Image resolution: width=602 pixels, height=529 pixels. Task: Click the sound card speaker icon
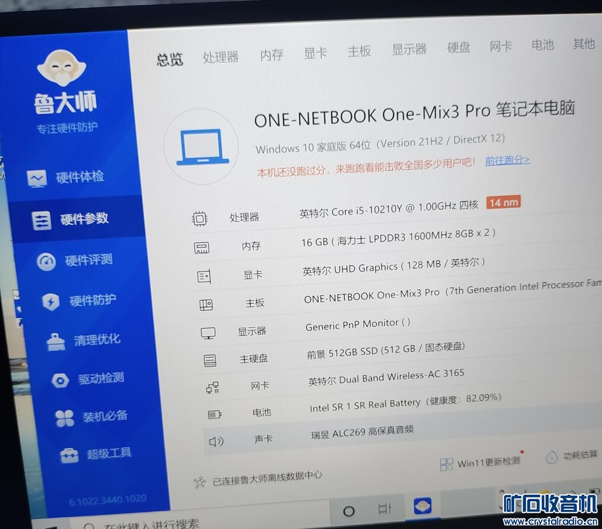[216, 441]
